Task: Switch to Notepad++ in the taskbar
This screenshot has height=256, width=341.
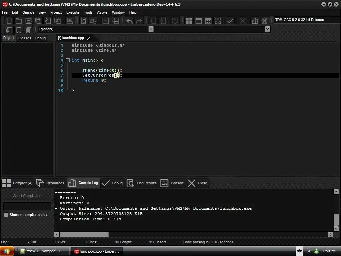Action: coord(43,251)
